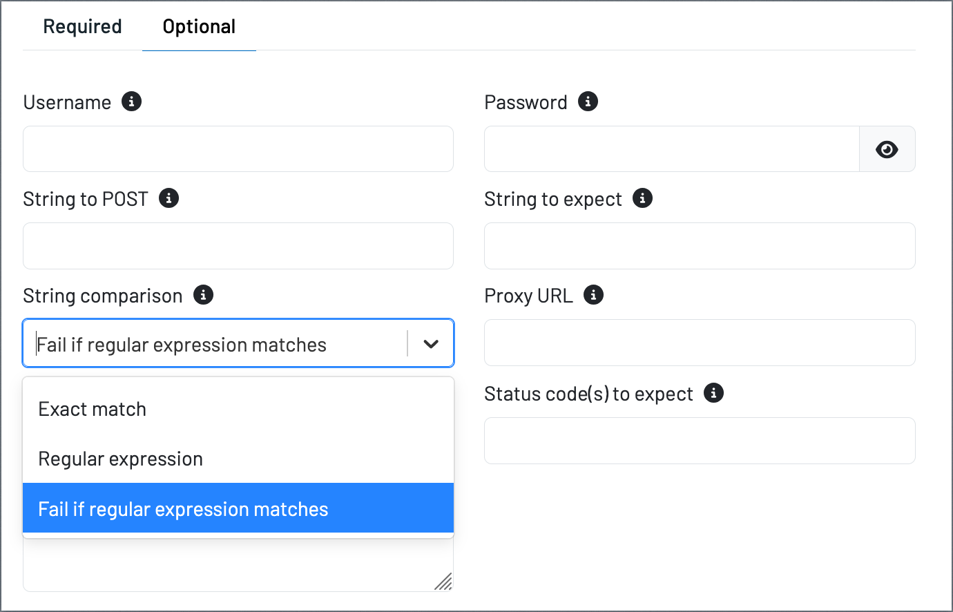This screenshot has width=953, height=612.
Task: Focus the Proxy URL input field
Action: (x=700, y=343)
